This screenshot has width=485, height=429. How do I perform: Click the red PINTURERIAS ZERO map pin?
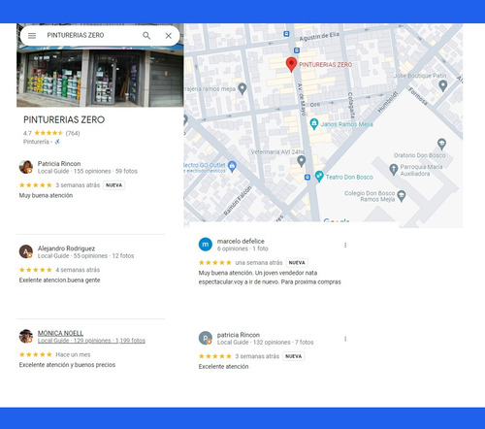point(291,64)
